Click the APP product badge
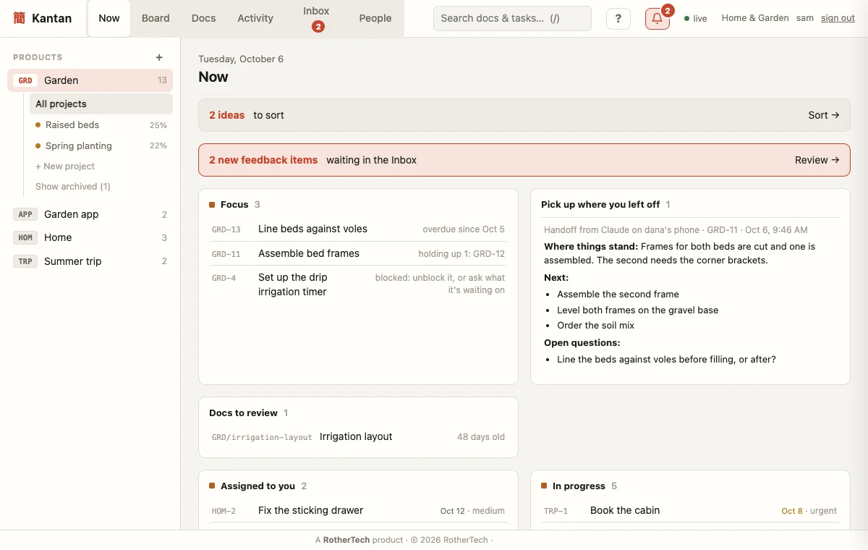The height and width of the screenshot is (550, 868). pos(25,214)
